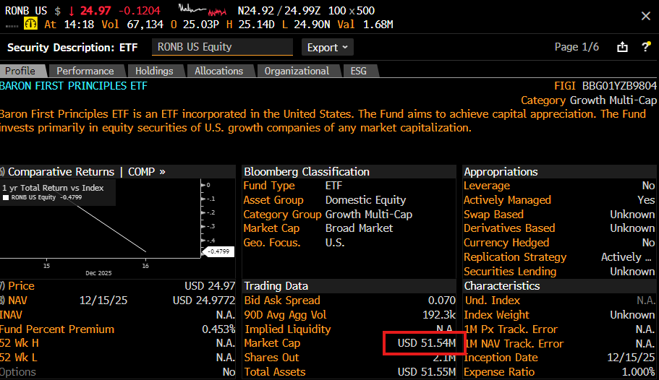This screenshot has height=380, width=659.
Task: Click the yellow delayed-quote clock icon
Action: coord(30,24)
